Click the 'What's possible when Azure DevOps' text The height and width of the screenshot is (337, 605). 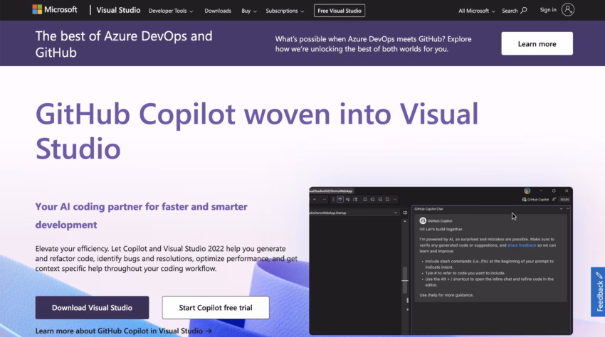click(x=373, y=44)
